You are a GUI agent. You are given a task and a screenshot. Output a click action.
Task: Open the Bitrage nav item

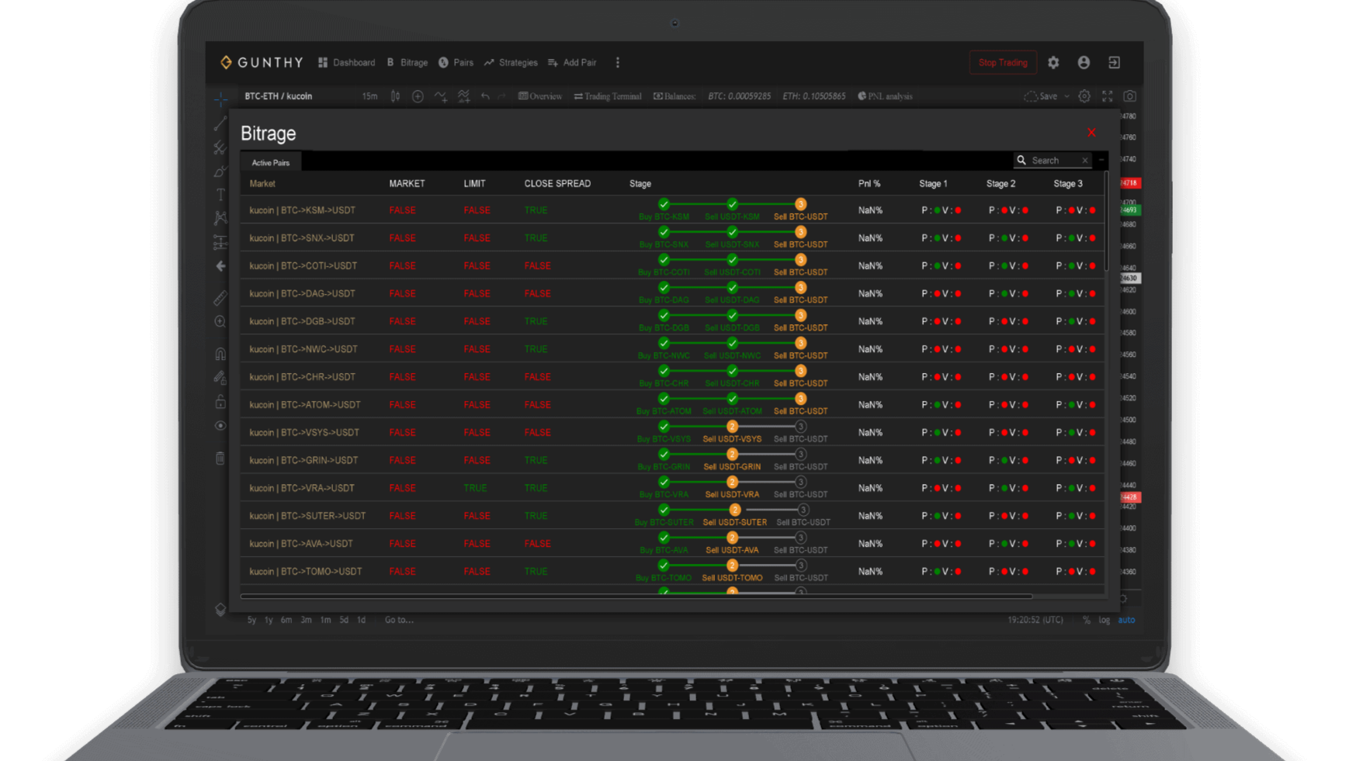407,63
